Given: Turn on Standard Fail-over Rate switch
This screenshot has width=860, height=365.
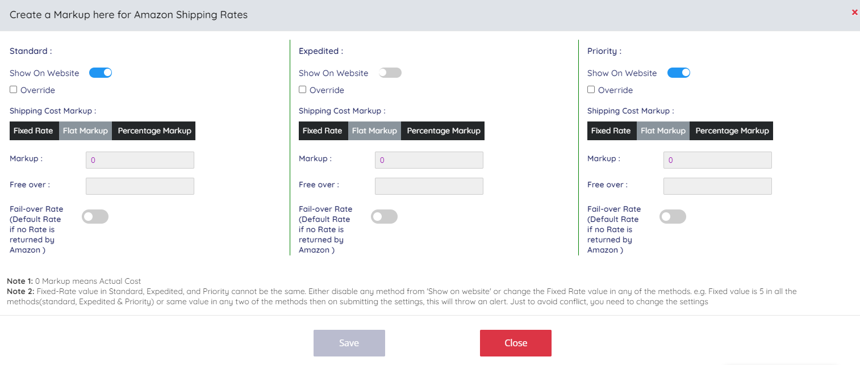Looking at the screenshot, I should [x=95, y=216].
